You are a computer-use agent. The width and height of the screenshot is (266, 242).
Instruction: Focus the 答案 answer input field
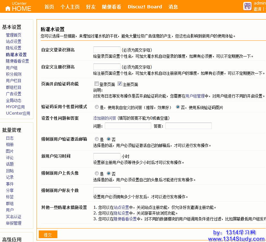point(188,126)
